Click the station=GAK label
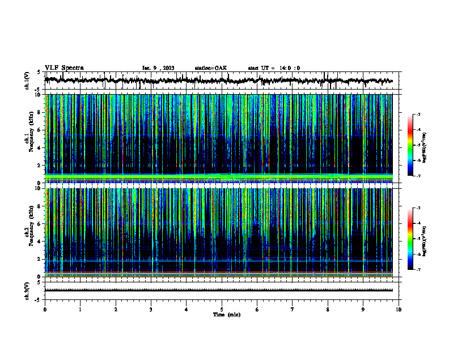Screen dimensions: 449x347 (211, 68)
